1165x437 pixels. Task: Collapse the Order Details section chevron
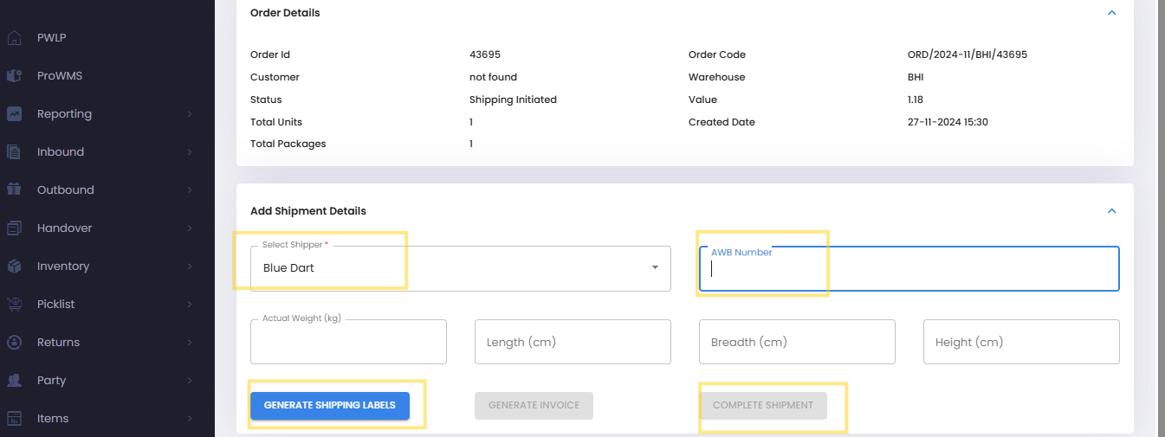tap(1112, 13)
